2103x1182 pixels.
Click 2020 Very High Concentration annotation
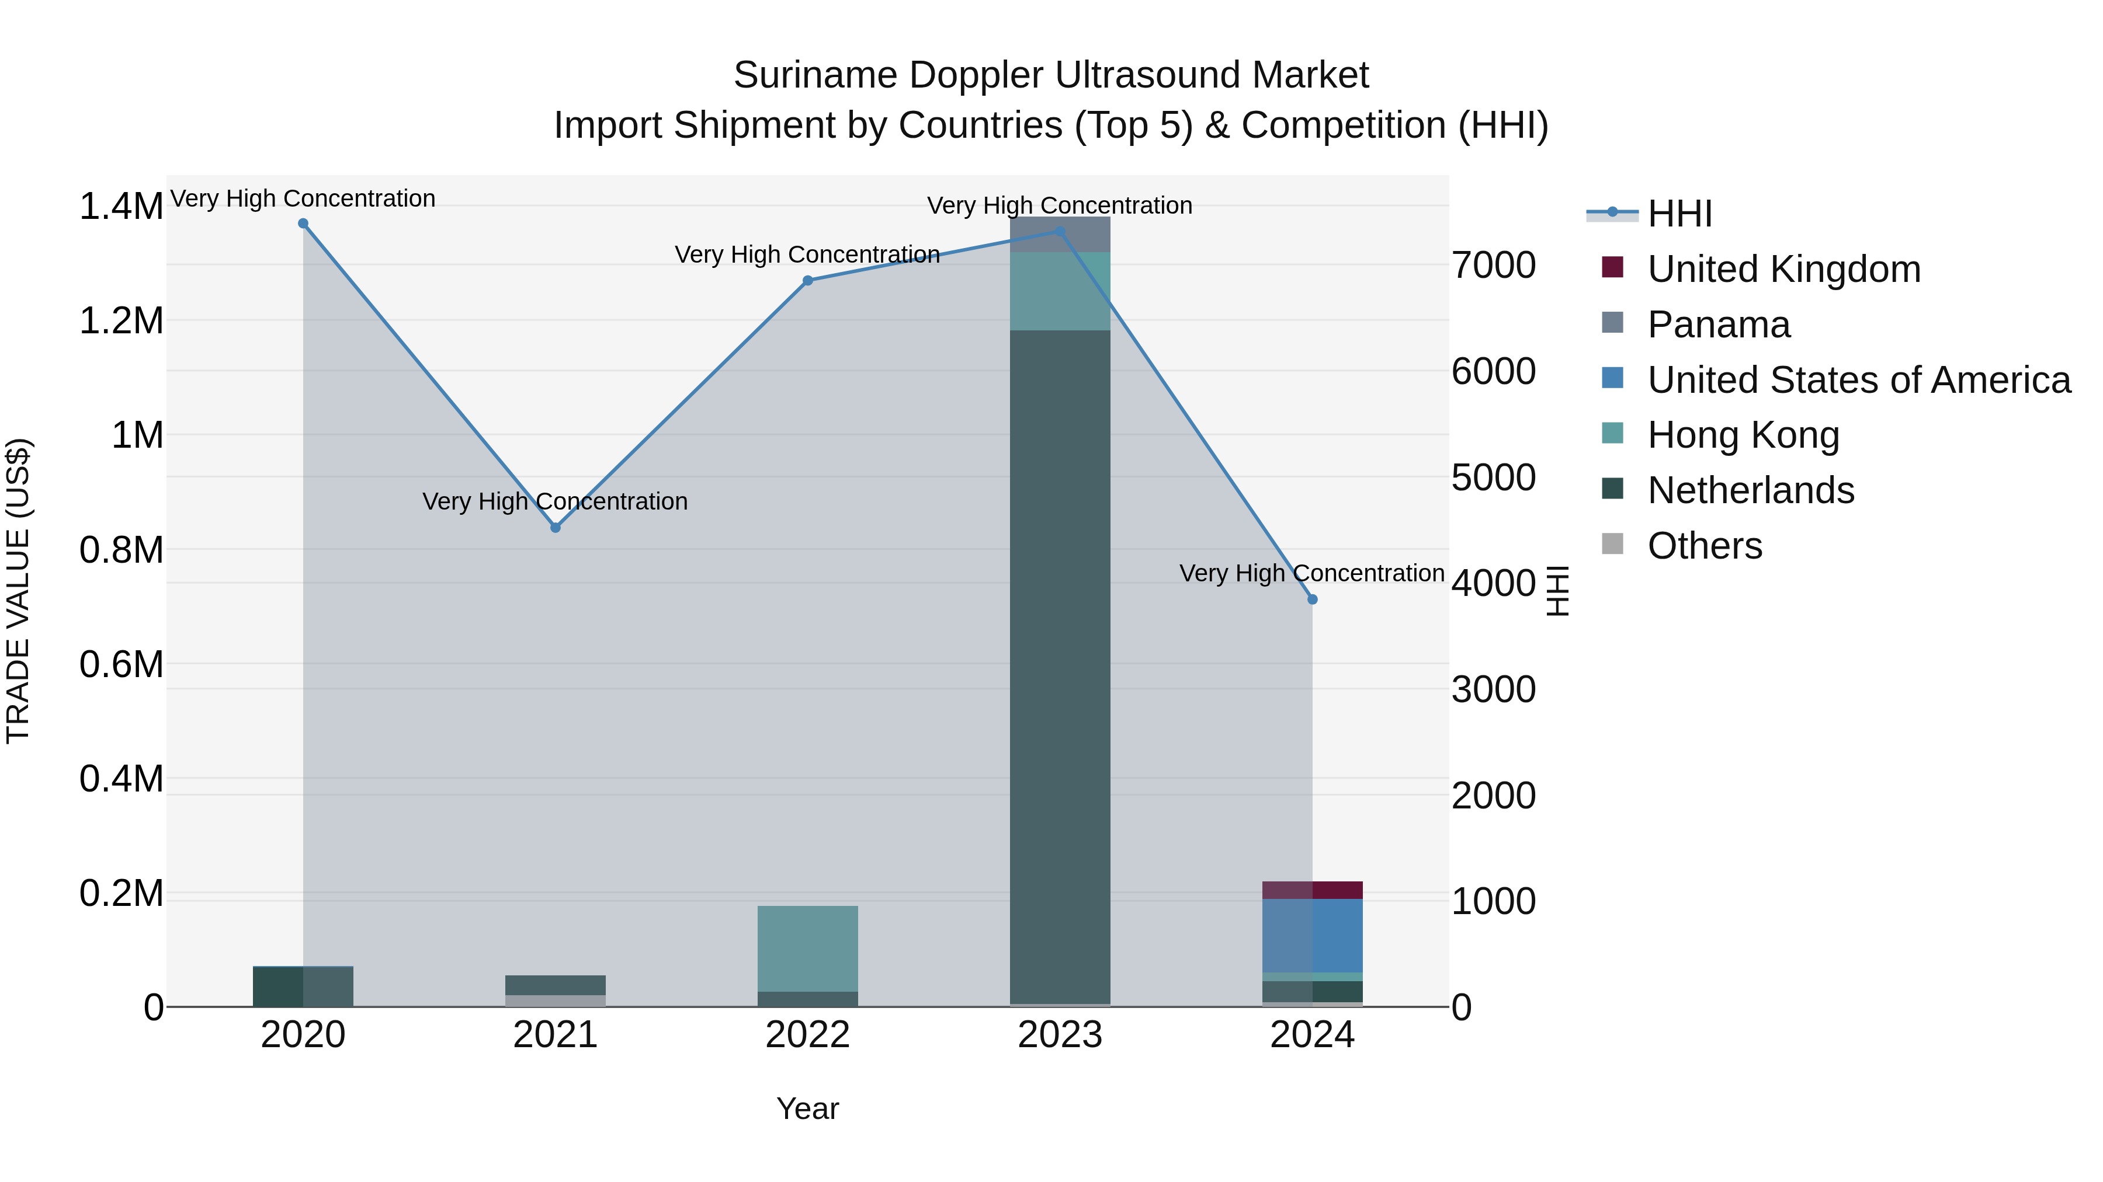pos(303,199)
